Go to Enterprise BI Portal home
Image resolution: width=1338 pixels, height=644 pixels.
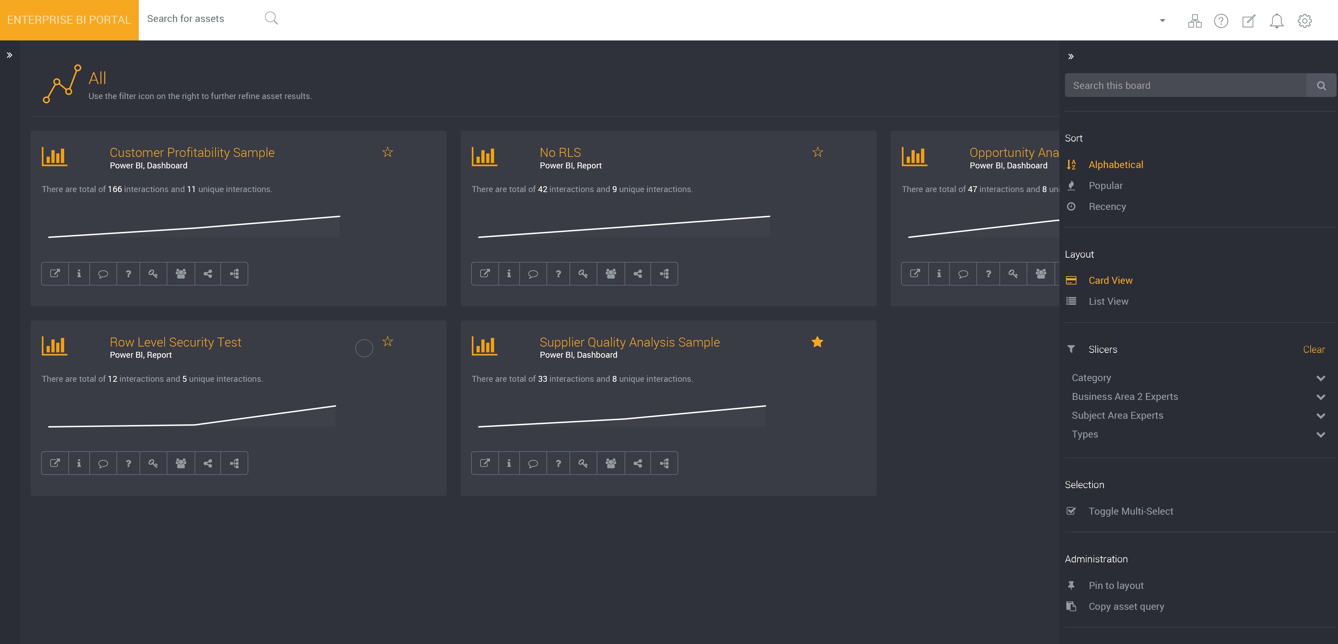point(69,20)
